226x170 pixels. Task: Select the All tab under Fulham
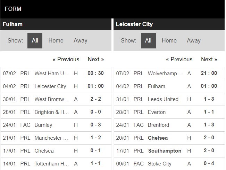[35, 40]
